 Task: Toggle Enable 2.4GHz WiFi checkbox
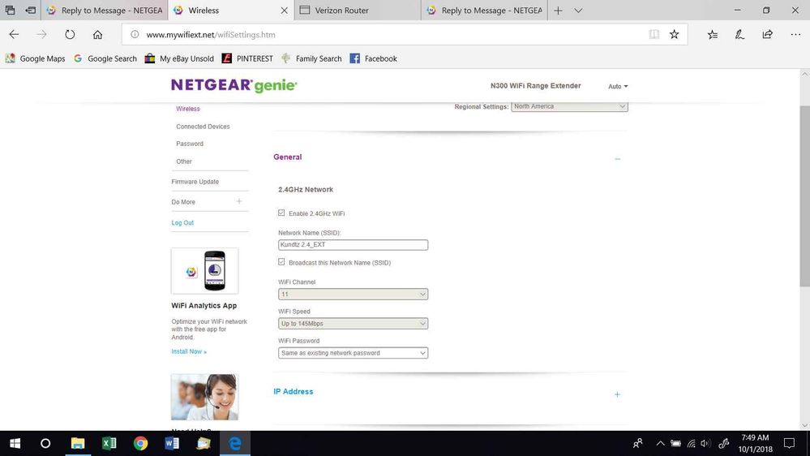[x=281, y=213]
